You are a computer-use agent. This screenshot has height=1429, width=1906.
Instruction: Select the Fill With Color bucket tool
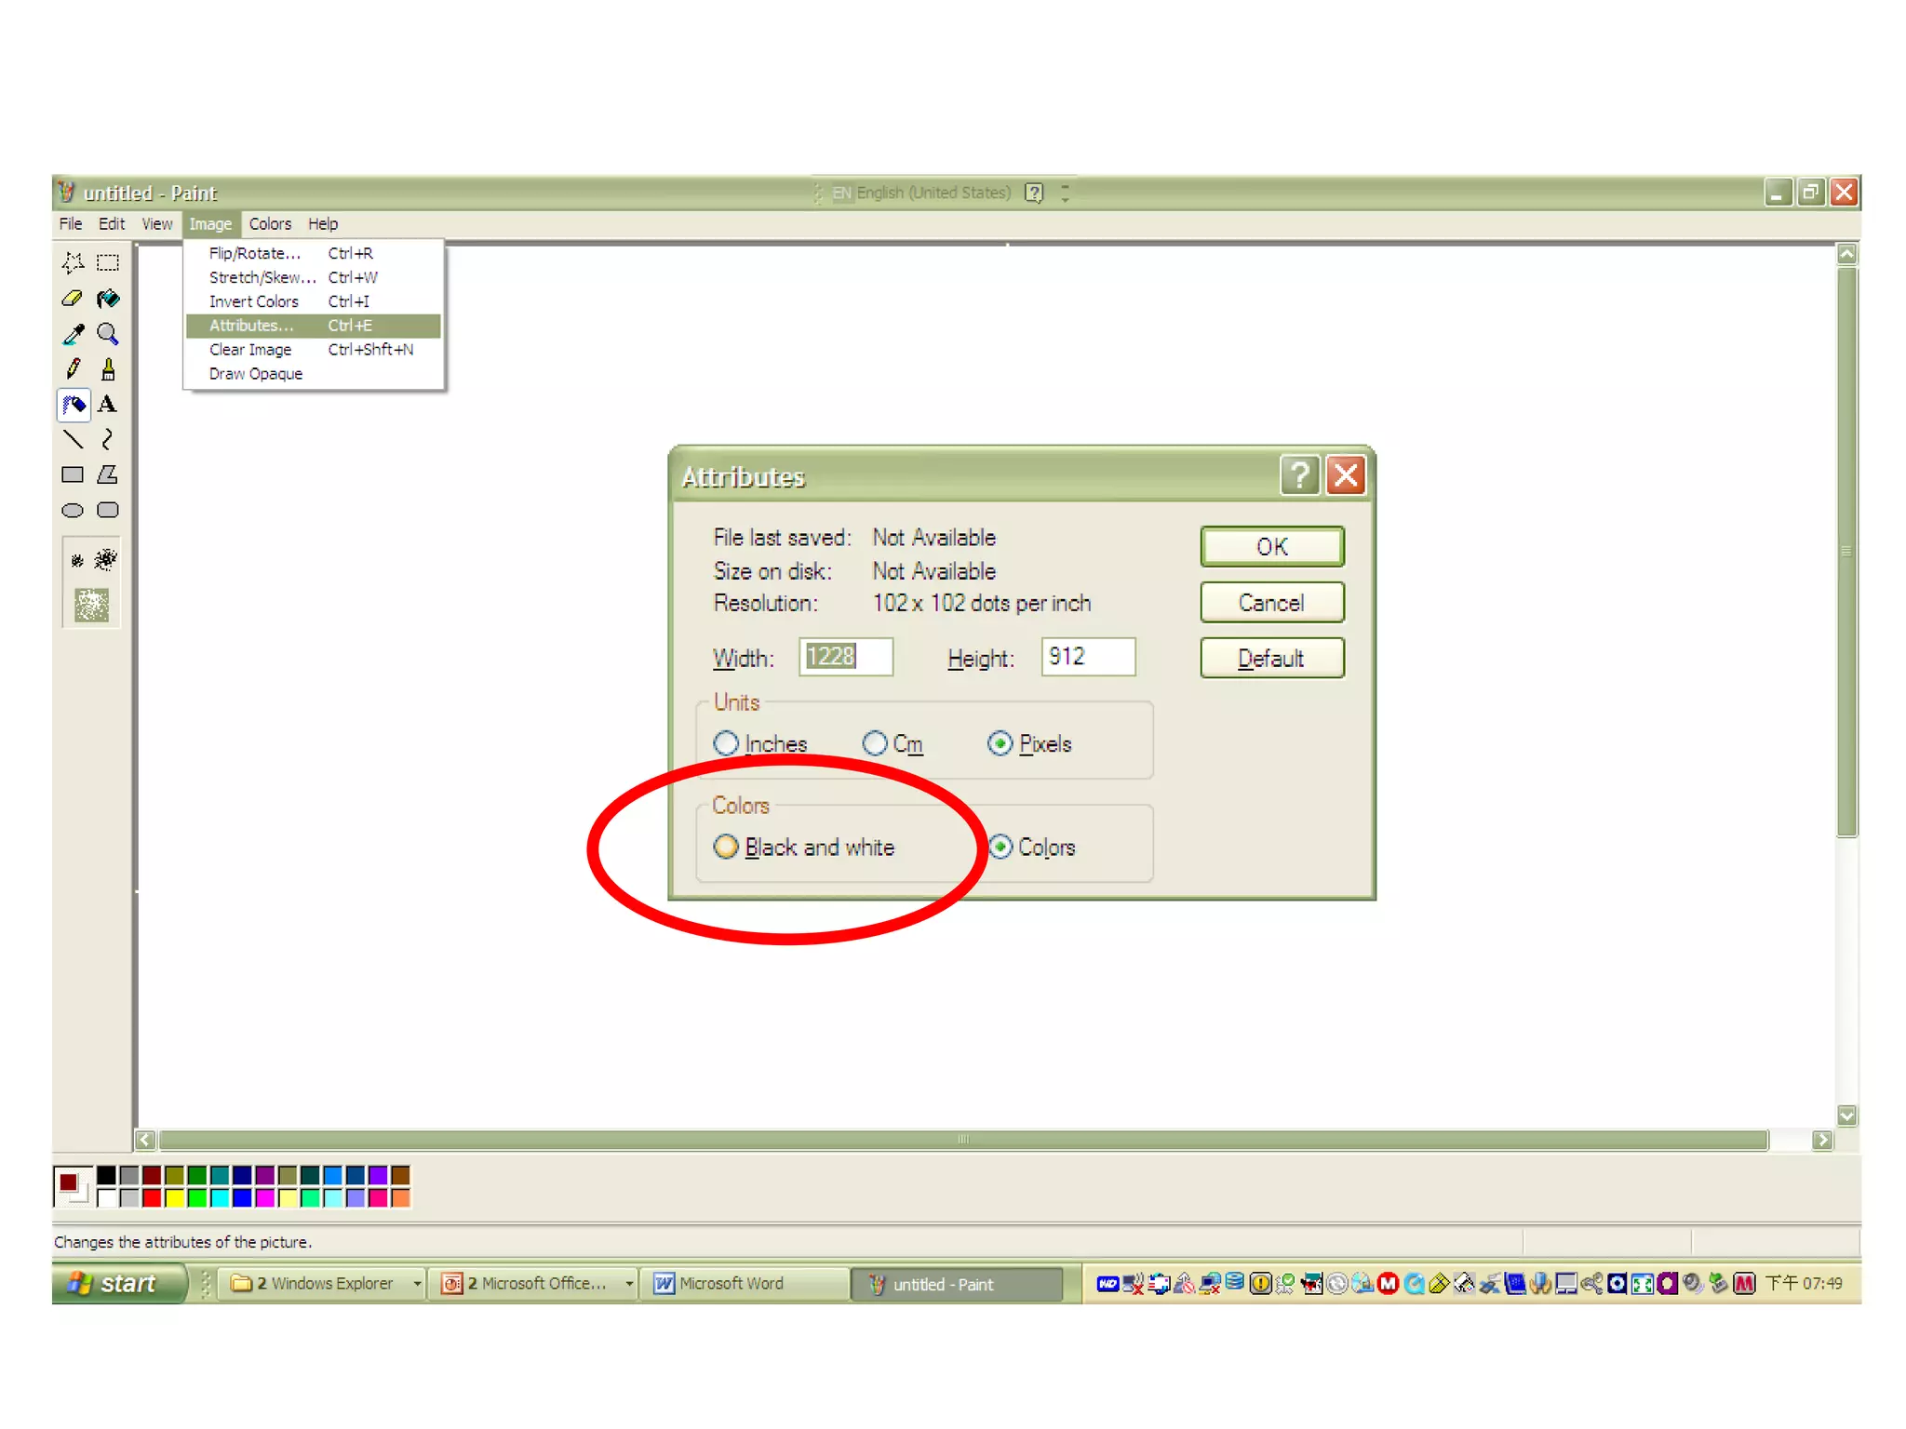point(108,299)
